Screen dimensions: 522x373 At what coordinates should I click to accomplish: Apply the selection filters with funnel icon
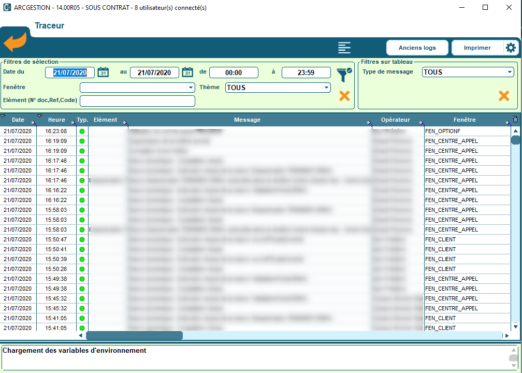(x=343, y=75)
